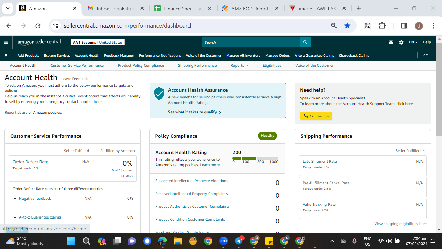Switch to the AMZ EOD Report tab
The width and height of the screenshot is (442, 249).
point(250,8)
